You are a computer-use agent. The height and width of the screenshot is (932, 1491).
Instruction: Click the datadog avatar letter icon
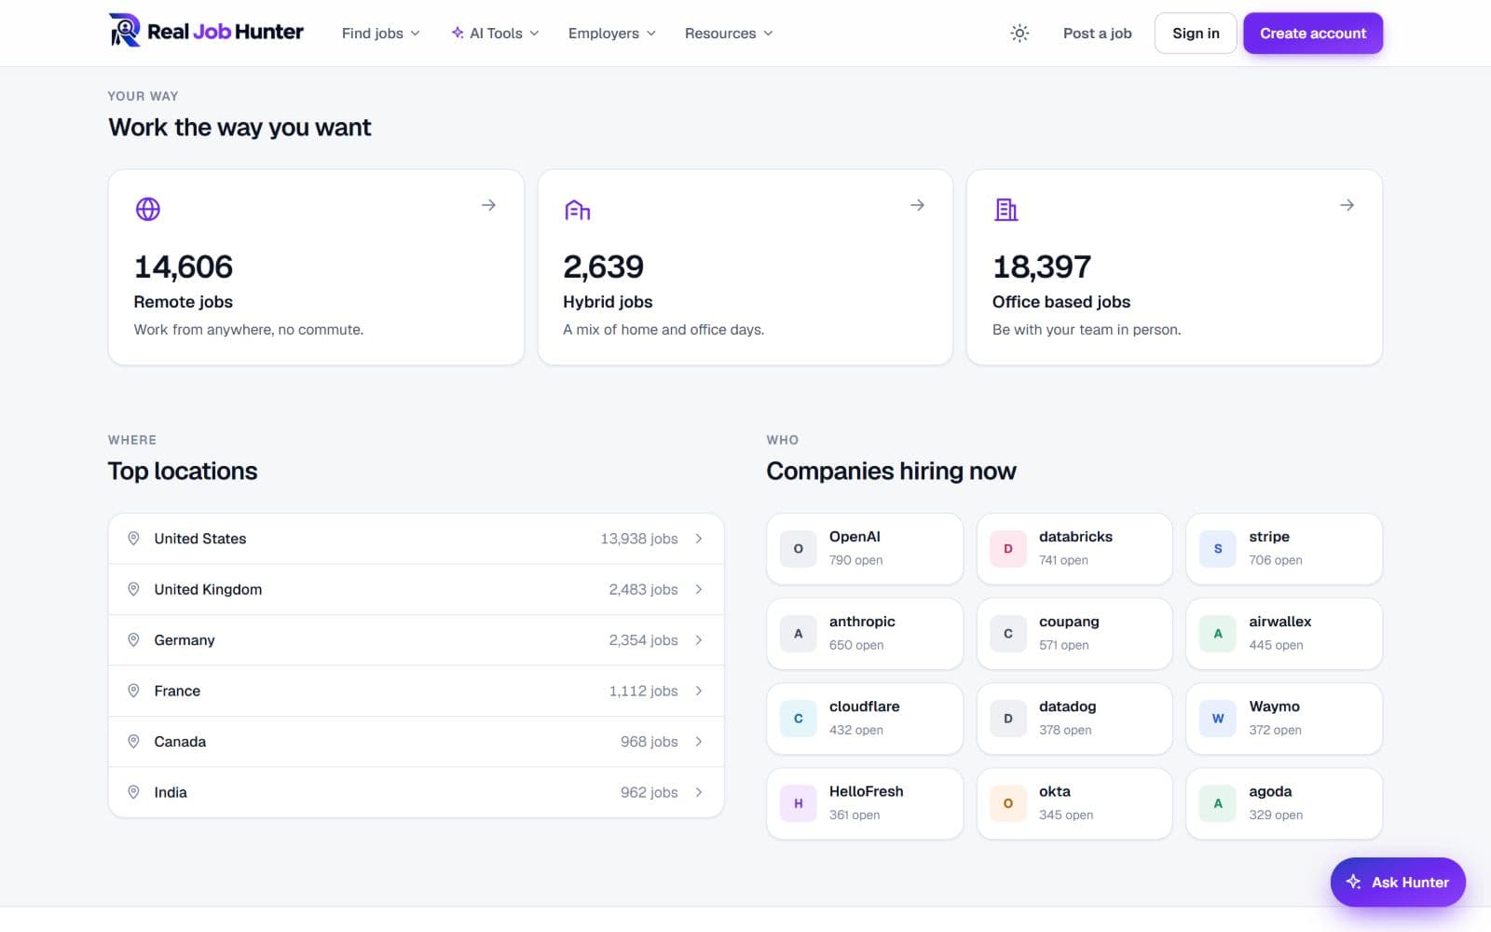[1007, 719]
